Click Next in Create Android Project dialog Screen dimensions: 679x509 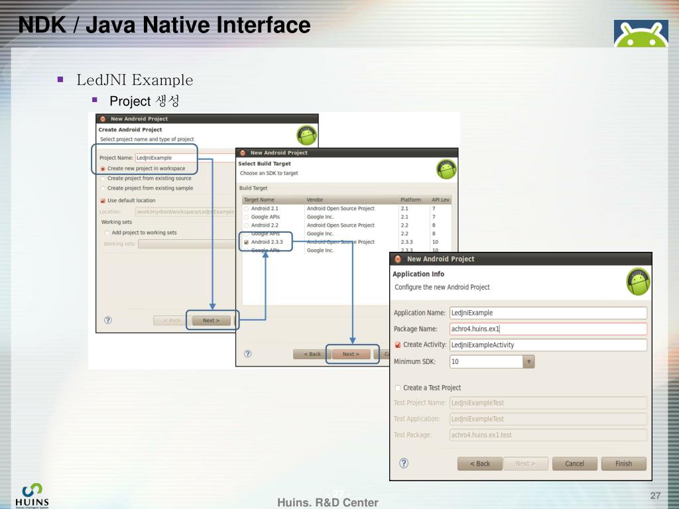(212, 321)
